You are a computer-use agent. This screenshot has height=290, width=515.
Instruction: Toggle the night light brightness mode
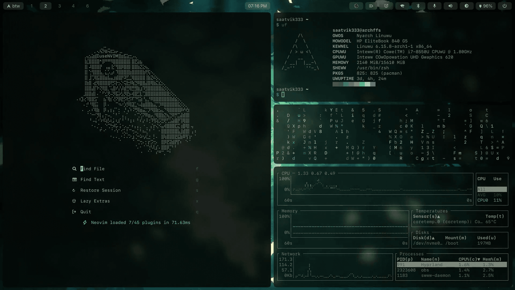[466, 6]
